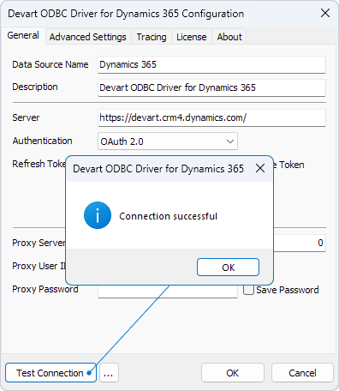The width and height of the screenshot is (339, 391).
Task: Click the proxy port field showing 0
Action: click(300, 243)
